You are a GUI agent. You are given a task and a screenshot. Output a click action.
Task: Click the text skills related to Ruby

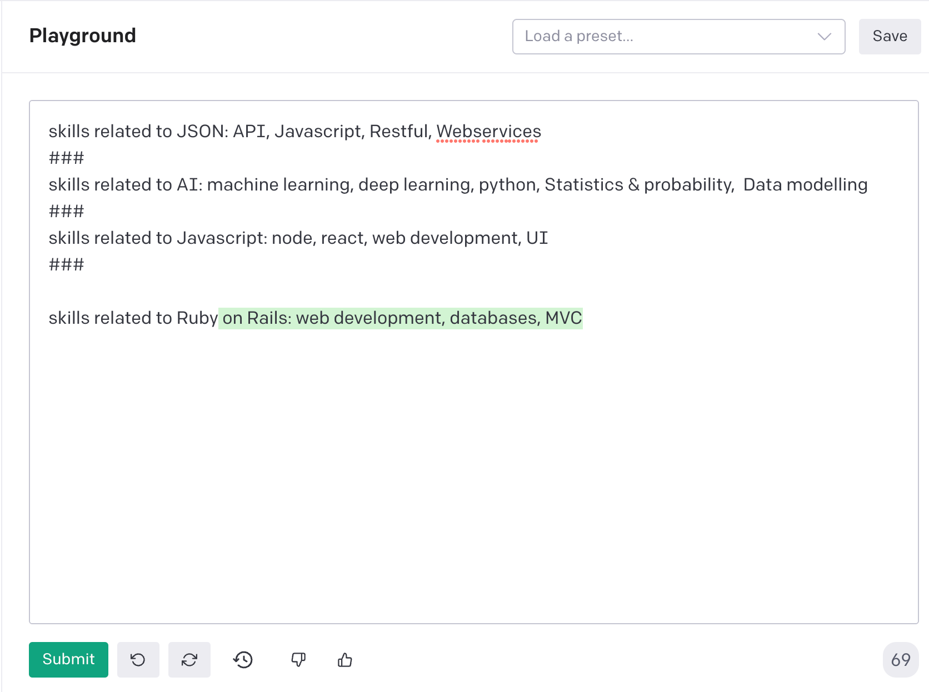point(133,318)
